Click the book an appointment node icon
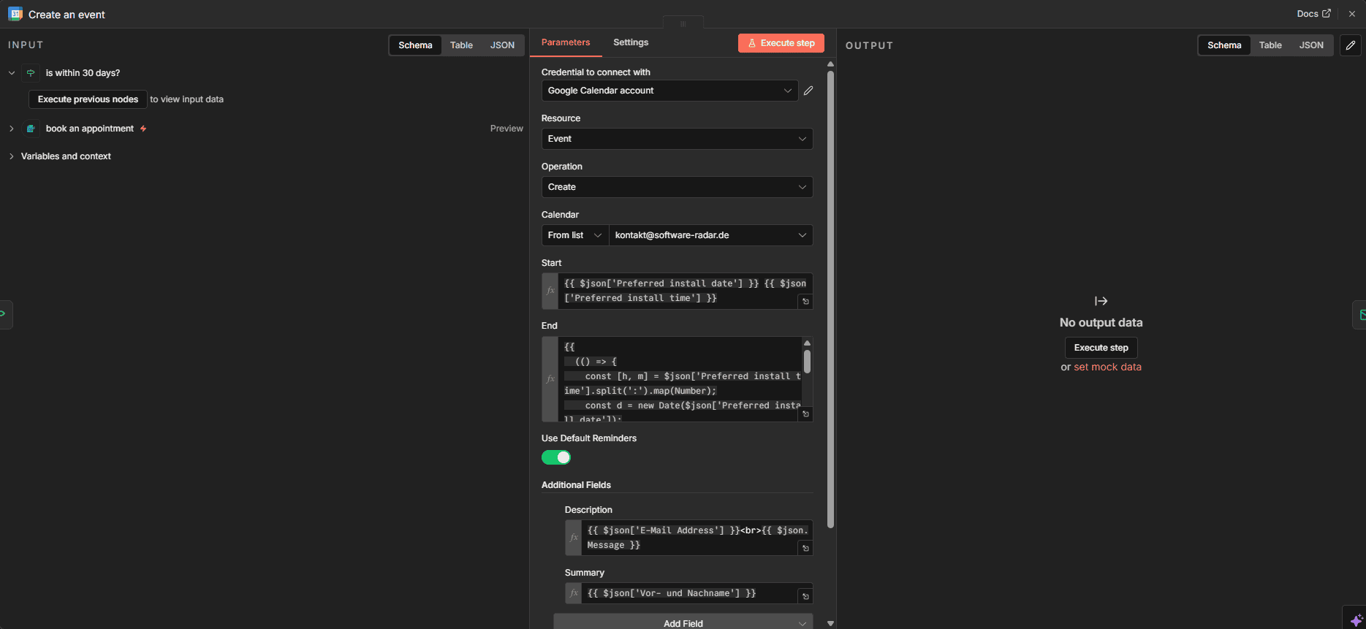 pos(31,129)
